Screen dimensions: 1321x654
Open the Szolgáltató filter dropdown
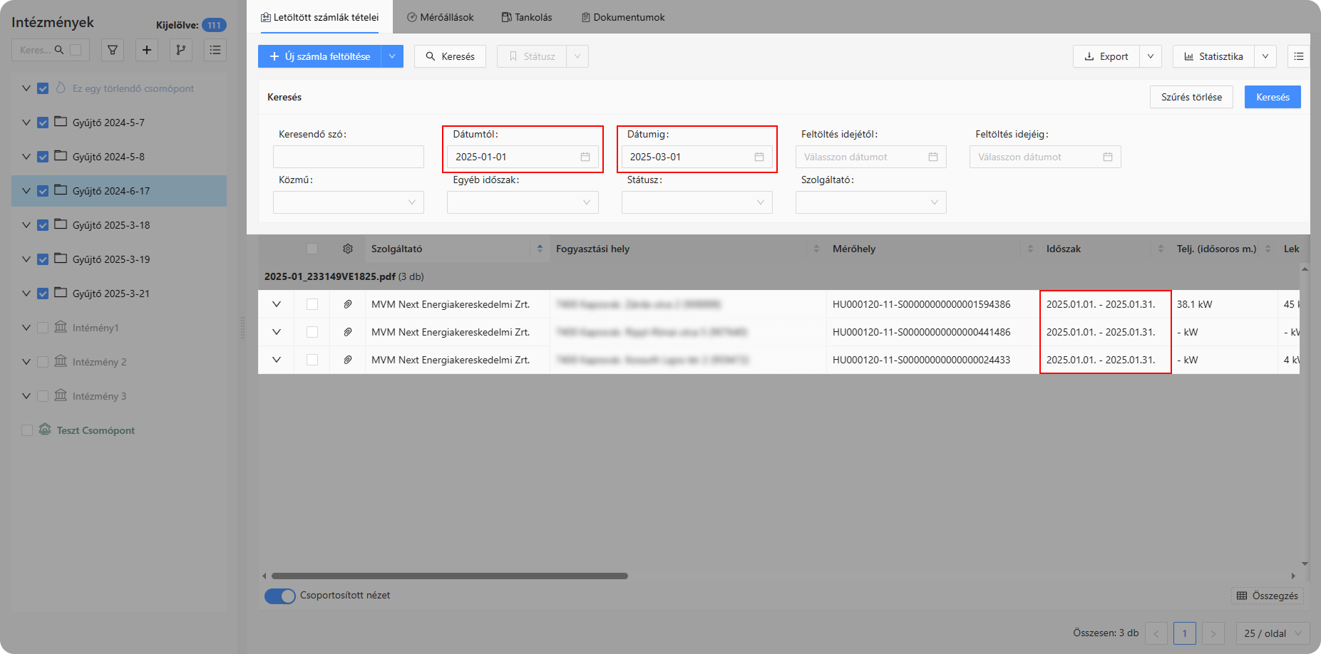tap(870, 202)
